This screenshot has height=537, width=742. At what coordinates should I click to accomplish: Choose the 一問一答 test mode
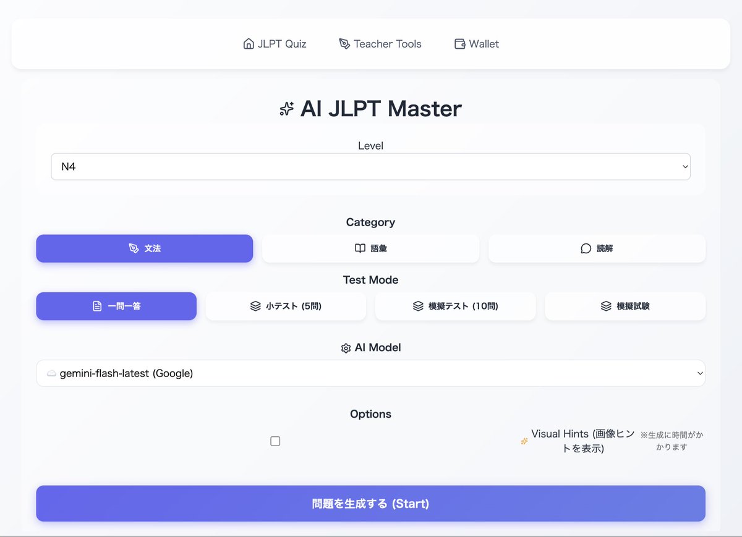click(116, 307)
